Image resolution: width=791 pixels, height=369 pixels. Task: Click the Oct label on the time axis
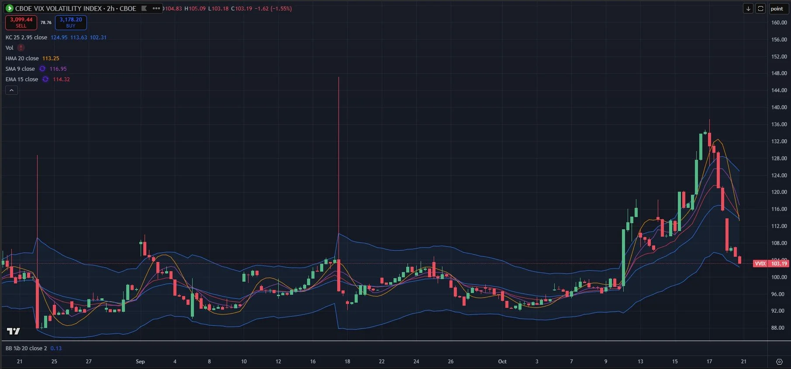502,362
